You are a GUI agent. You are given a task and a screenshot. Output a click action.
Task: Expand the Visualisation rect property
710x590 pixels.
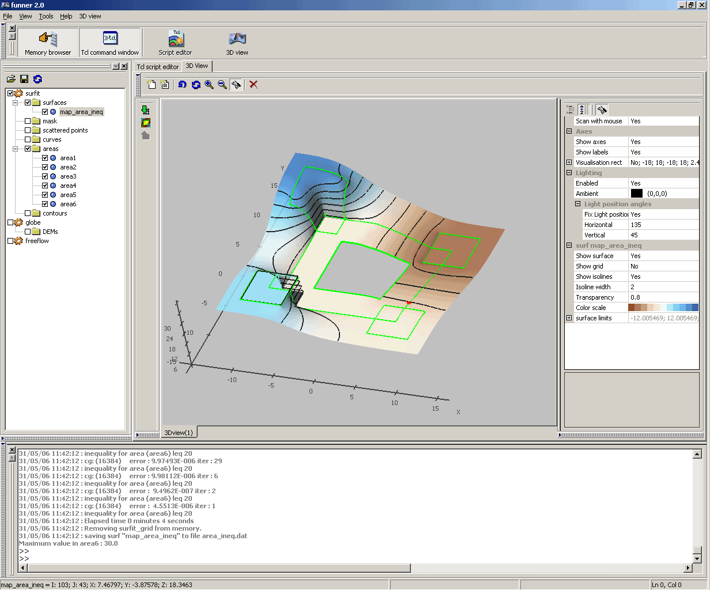coord(569,162)
